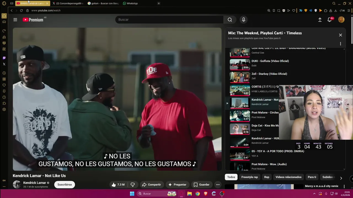Open browser downloads icon

click(x=336, y=10)
